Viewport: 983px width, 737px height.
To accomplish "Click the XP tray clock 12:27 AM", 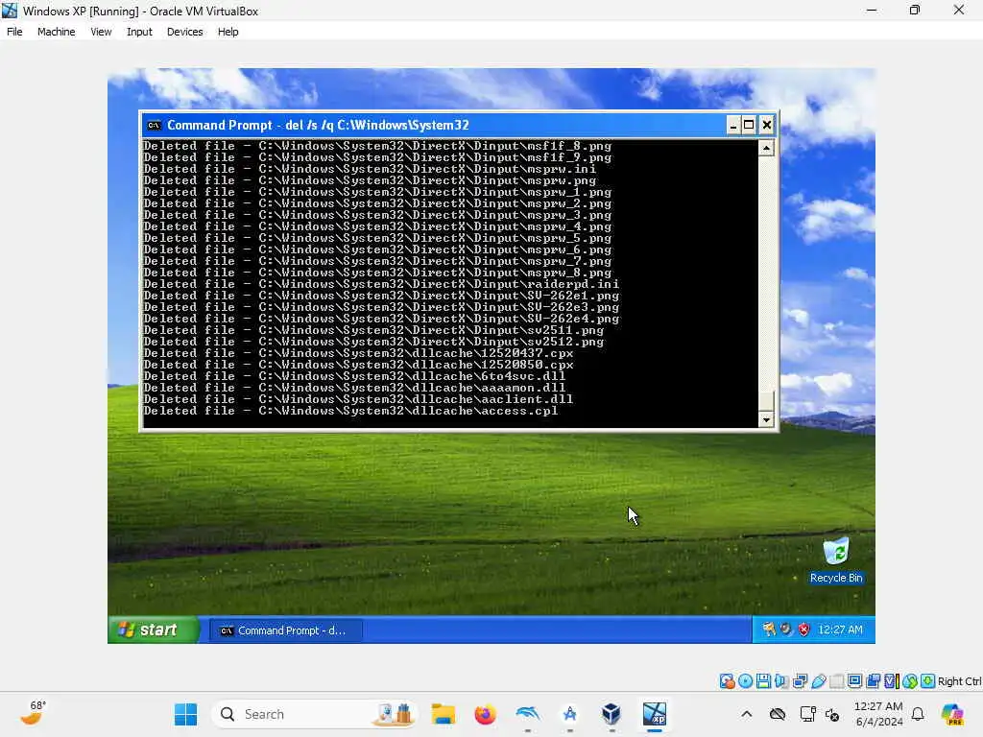I will click(840, 630).
